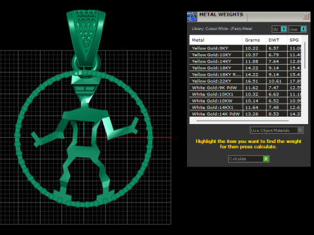This screenshot has width=314, height=235.
Task: Click the 10.22 grams value
Action: 252,48
